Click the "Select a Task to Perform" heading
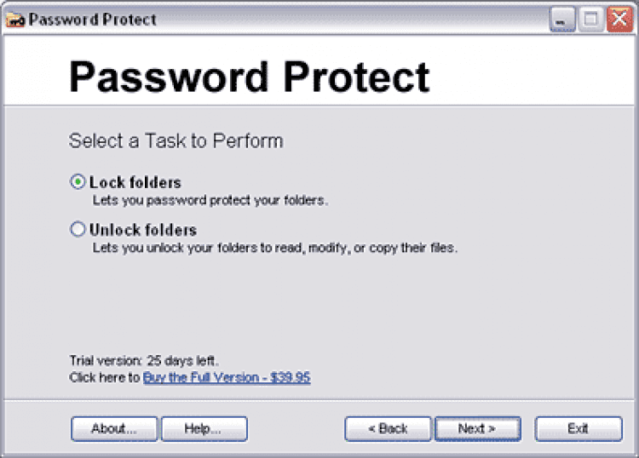The image size is (639, 458). [x=176, y=140]
